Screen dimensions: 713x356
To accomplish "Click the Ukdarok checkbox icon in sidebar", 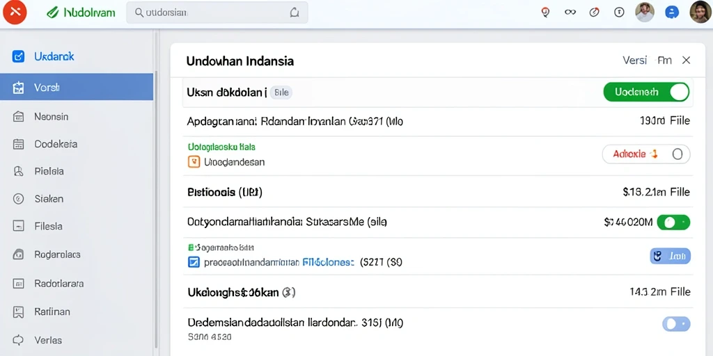I will (18, 57).
